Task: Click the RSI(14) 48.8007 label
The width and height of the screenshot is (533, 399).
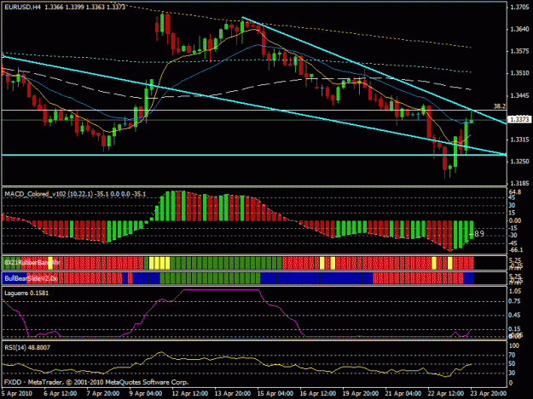Action: tap(27, 347)
